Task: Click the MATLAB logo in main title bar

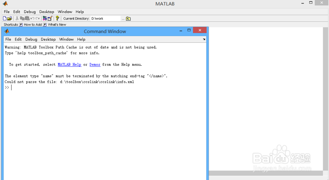Action: click(x=5, y=4)
